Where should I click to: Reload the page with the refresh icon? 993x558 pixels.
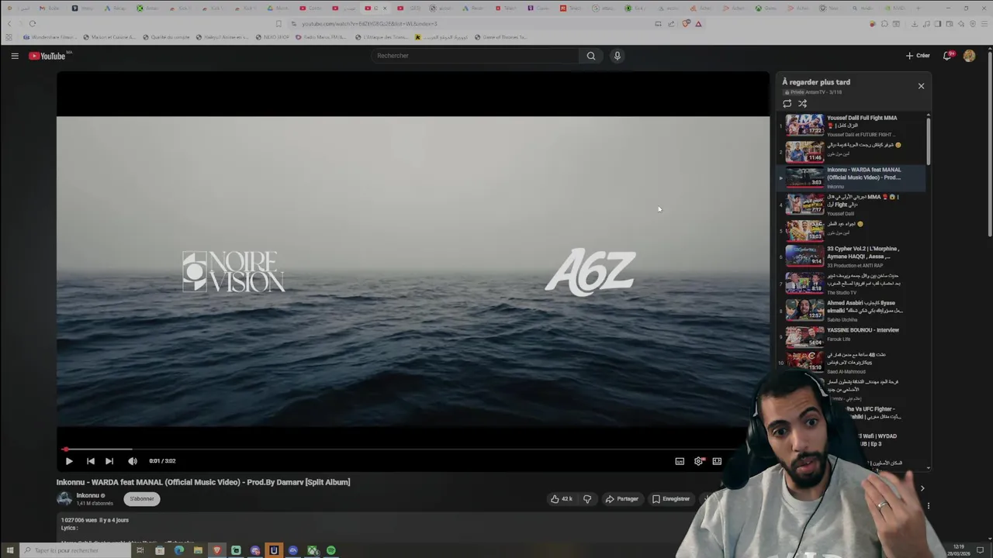click(x=32, y=23)
